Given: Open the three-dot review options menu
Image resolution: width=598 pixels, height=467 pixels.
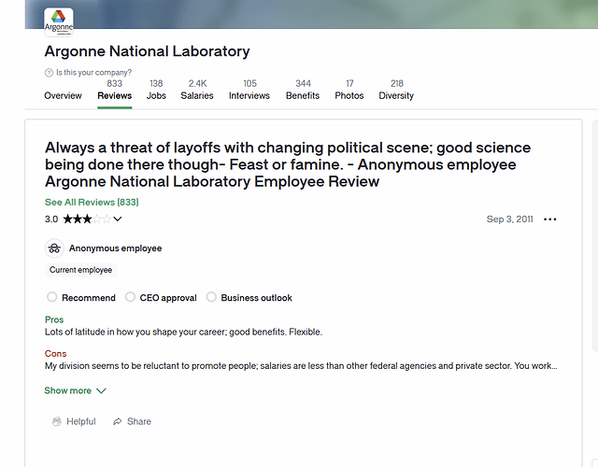Looking at the screenshot, I should 549,219.
